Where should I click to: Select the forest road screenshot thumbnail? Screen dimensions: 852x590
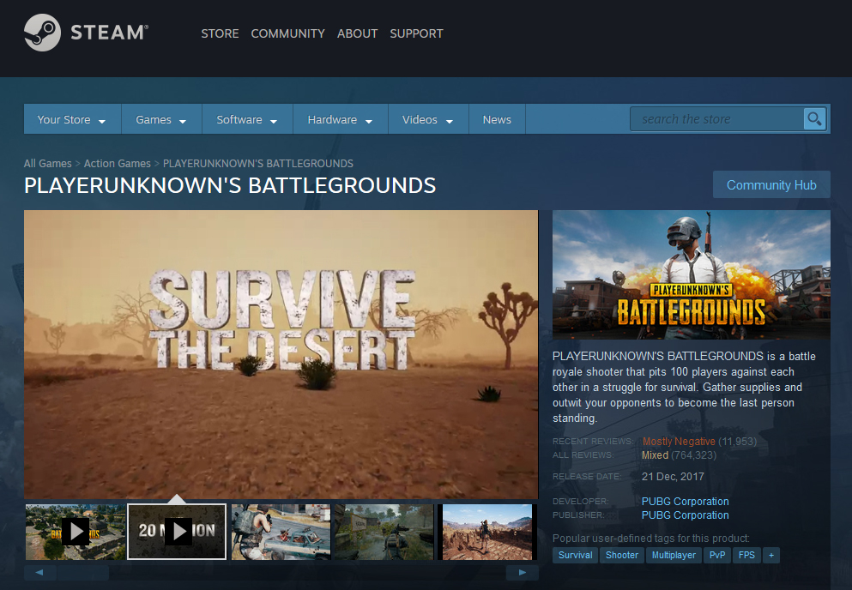click(x=384, y=532)
